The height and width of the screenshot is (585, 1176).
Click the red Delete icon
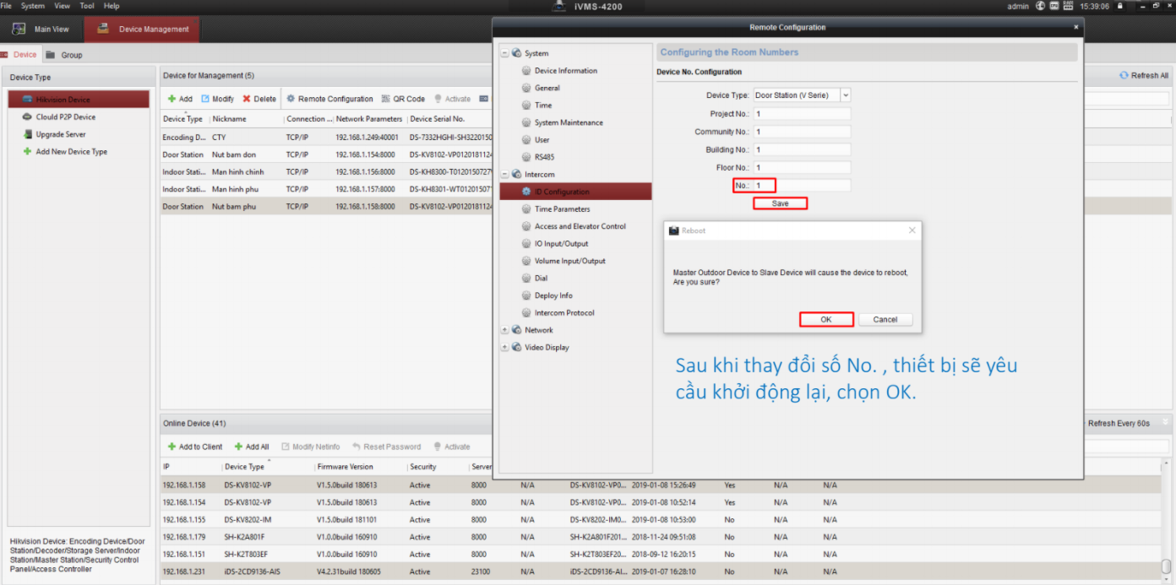click(247, 99)
